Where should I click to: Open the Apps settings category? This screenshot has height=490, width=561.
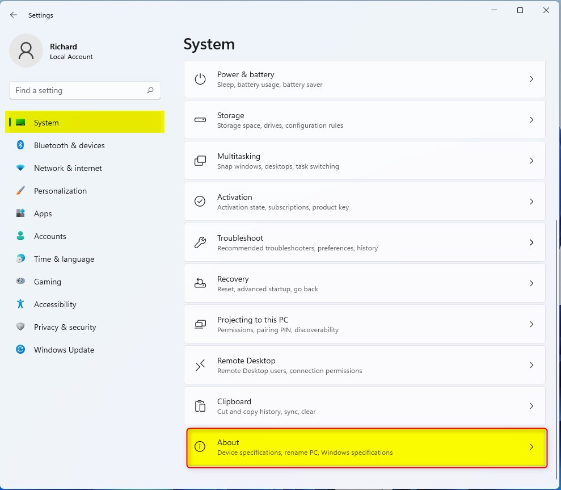coord(43,213)
